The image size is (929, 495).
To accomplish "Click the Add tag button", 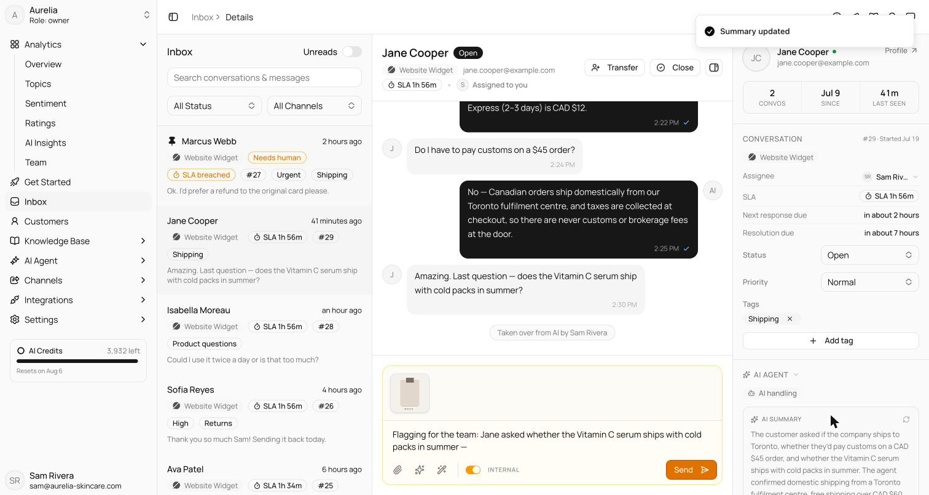I will pos(831,341).
